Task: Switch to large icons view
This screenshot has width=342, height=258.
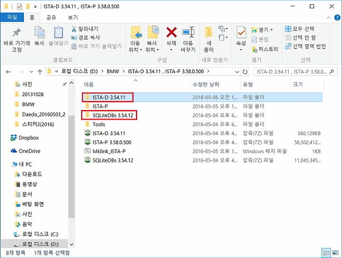Action: [x=335, y=253]
